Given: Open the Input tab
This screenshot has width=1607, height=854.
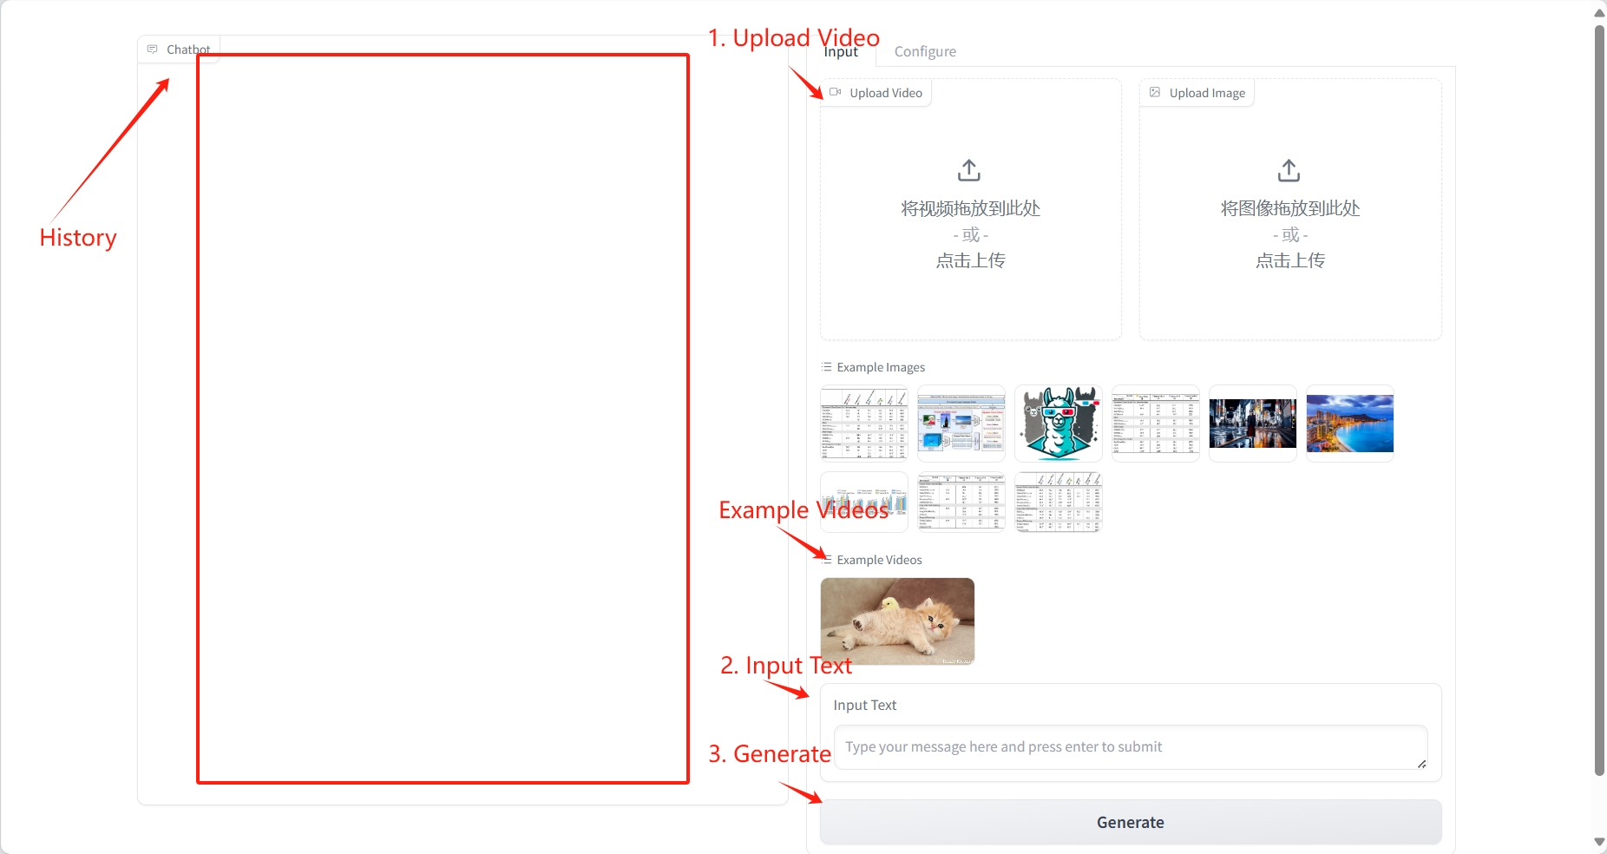Looking at the screenshot, I should [x=841, y=52].
